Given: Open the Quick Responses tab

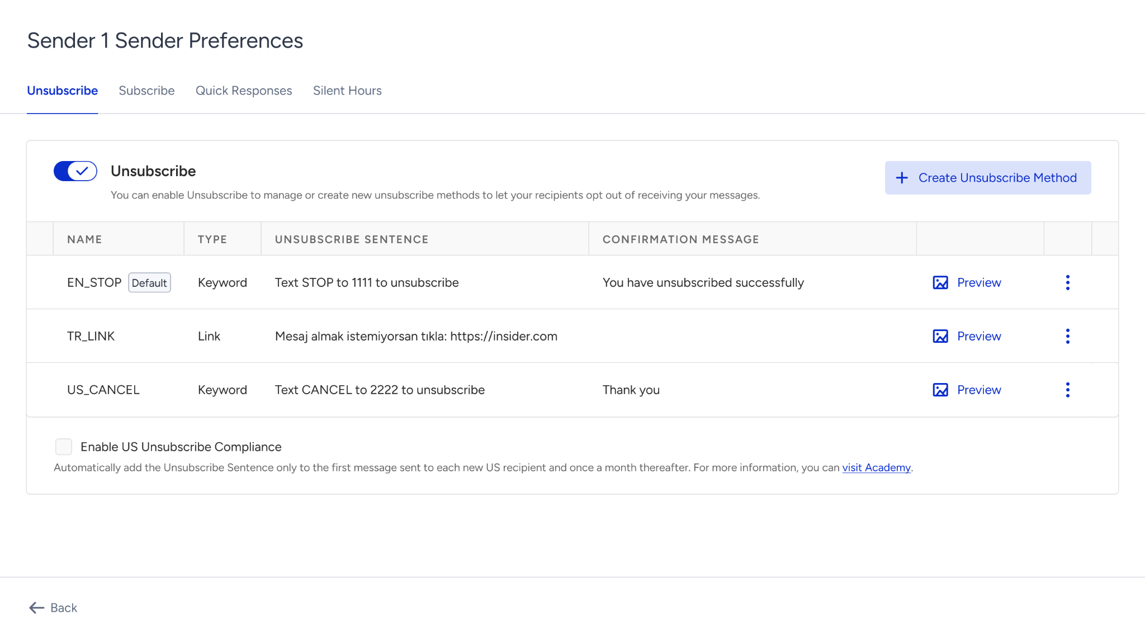Looking at the screenshot, I should pyautogui.click(x=244, y=91).
